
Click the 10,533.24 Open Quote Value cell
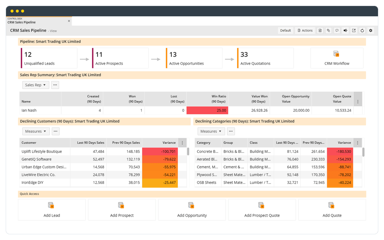tap(333, 111)
